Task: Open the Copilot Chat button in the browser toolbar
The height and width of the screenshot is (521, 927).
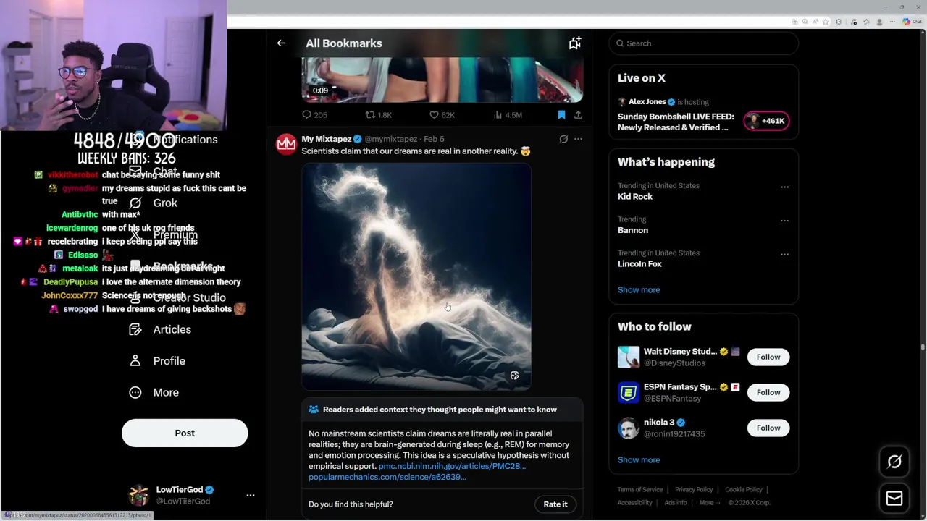Action: [x=912, y=22]
